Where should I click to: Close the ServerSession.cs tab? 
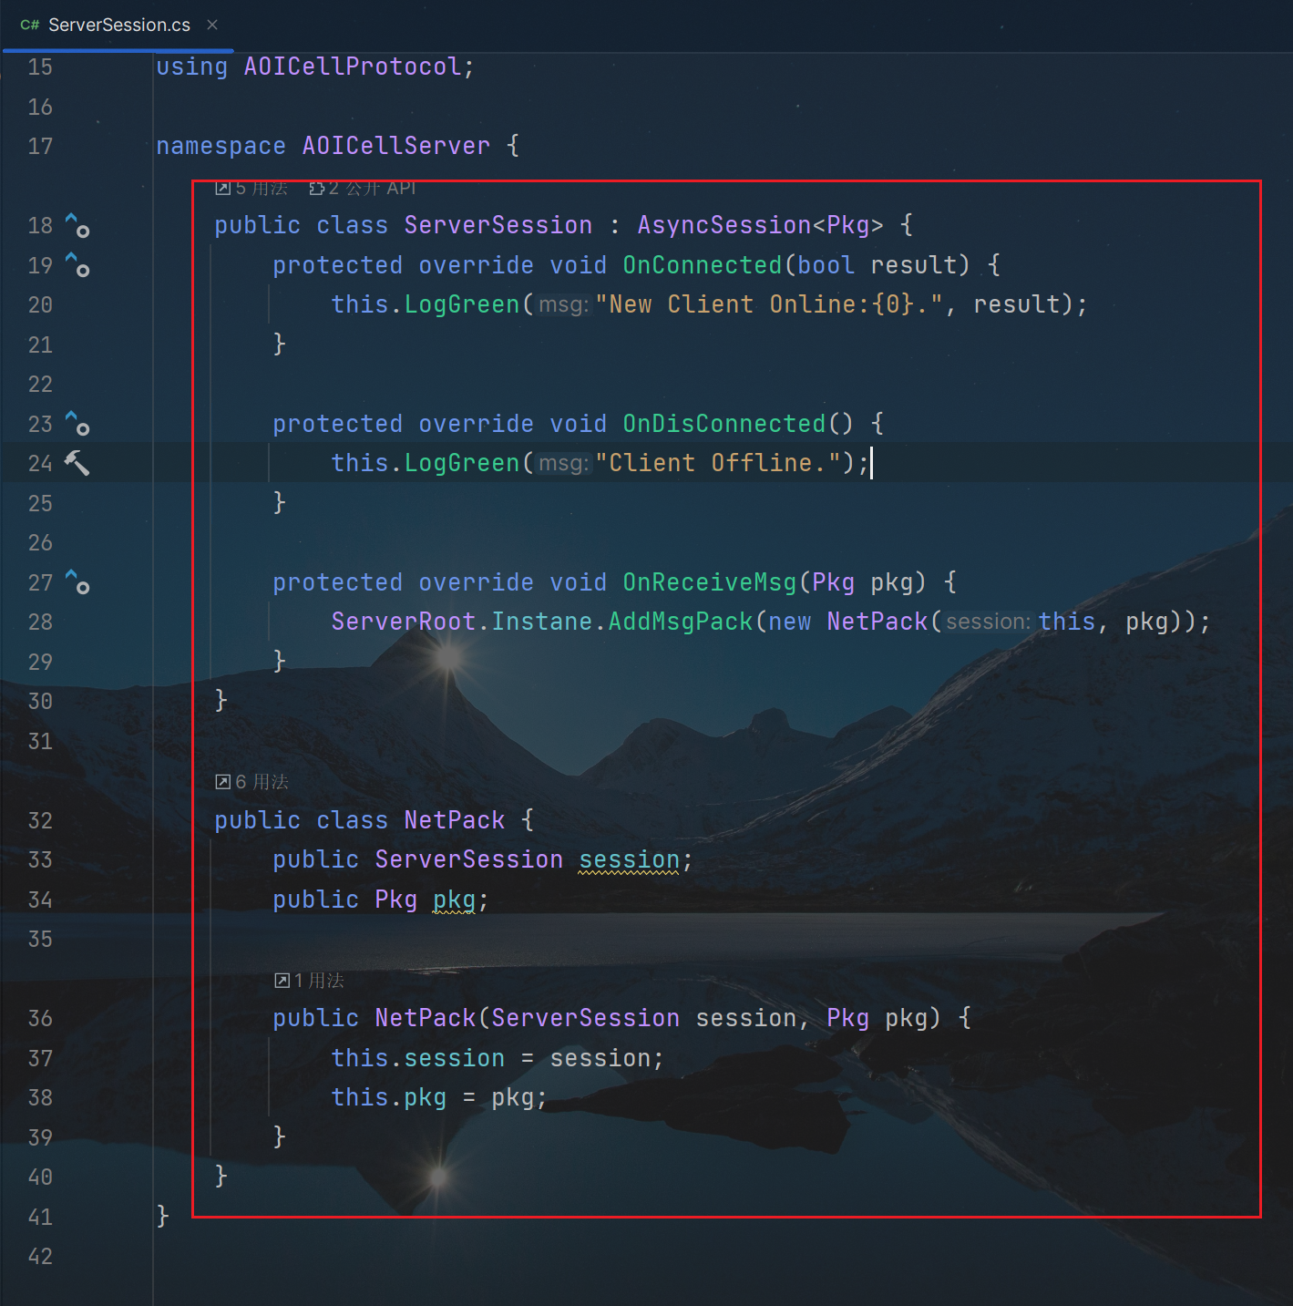[x=212, y=25]
